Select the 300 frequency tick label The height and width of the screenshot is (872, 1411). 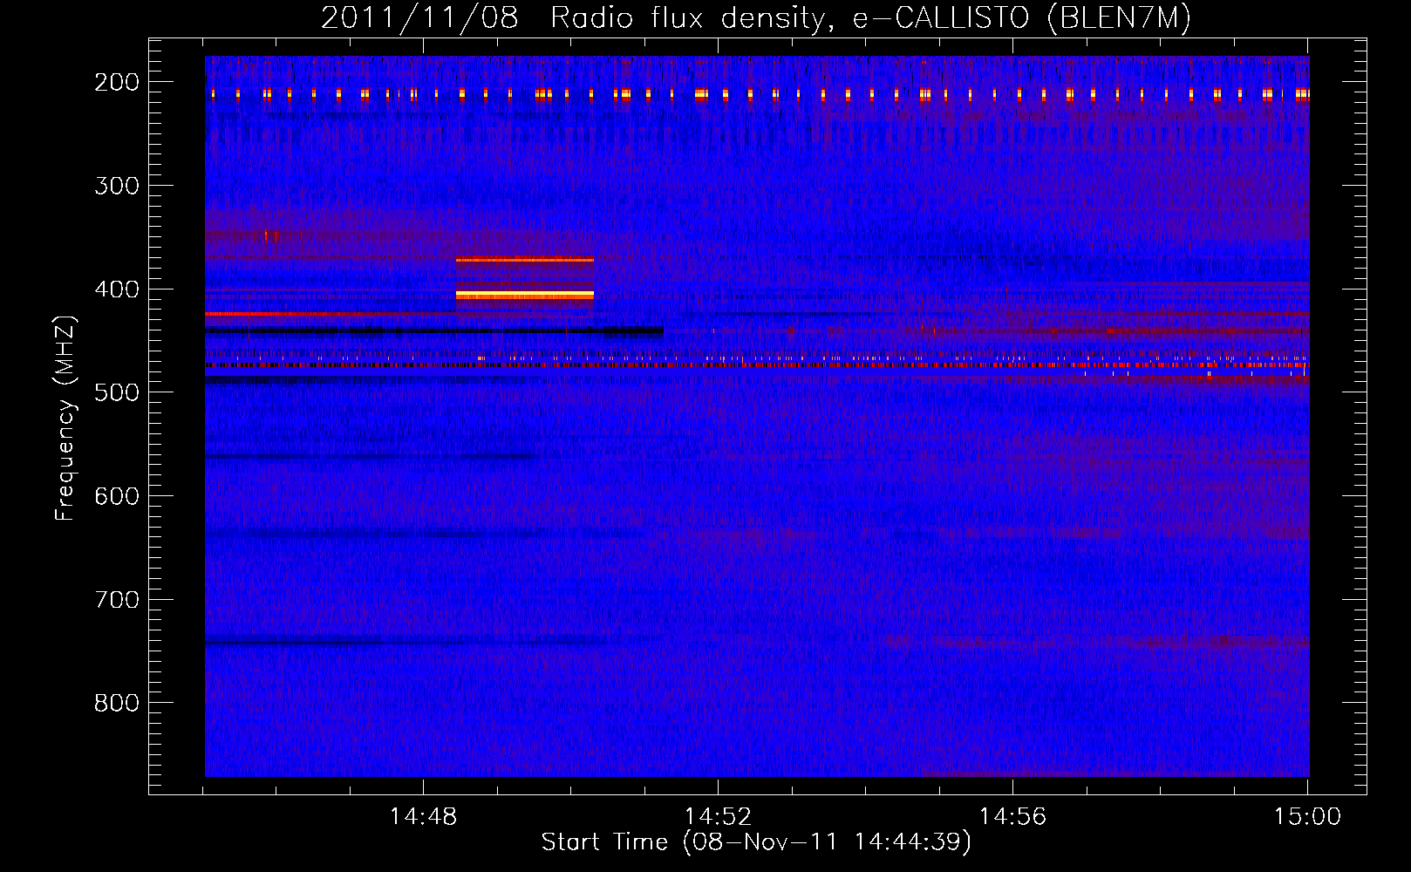click(117, 186)
